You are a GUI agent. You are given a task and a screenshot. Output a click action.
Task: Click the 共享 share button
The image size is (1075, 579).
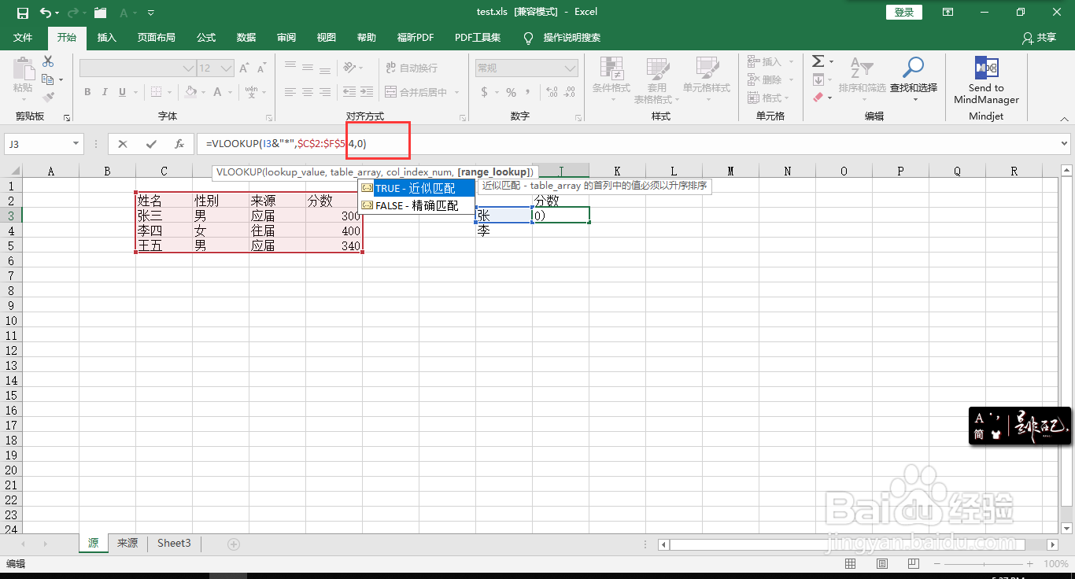pyautogui.click(x=1039, y=37)
